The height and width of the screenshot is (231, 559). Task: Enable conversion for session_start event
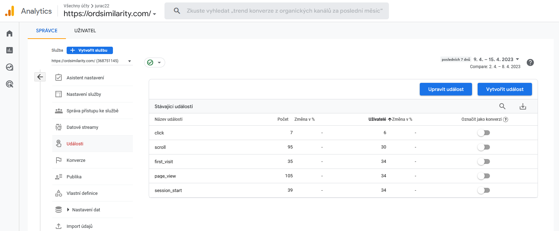[x=484, y=190]
